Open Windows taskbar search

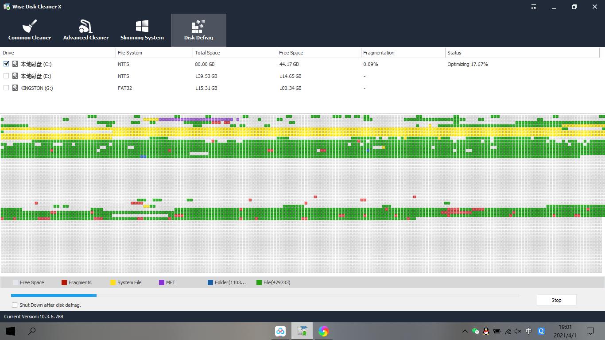point(32,331)
